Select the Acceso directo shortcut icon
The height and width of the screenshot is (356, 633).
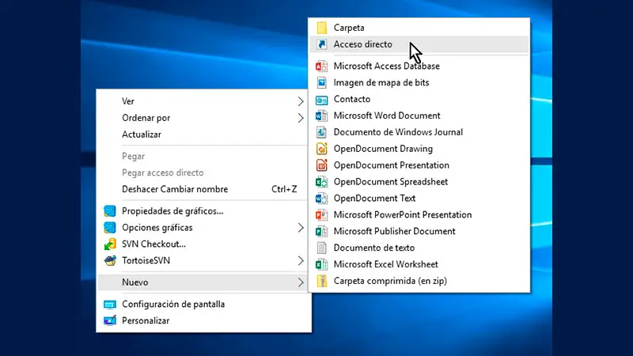322,44
